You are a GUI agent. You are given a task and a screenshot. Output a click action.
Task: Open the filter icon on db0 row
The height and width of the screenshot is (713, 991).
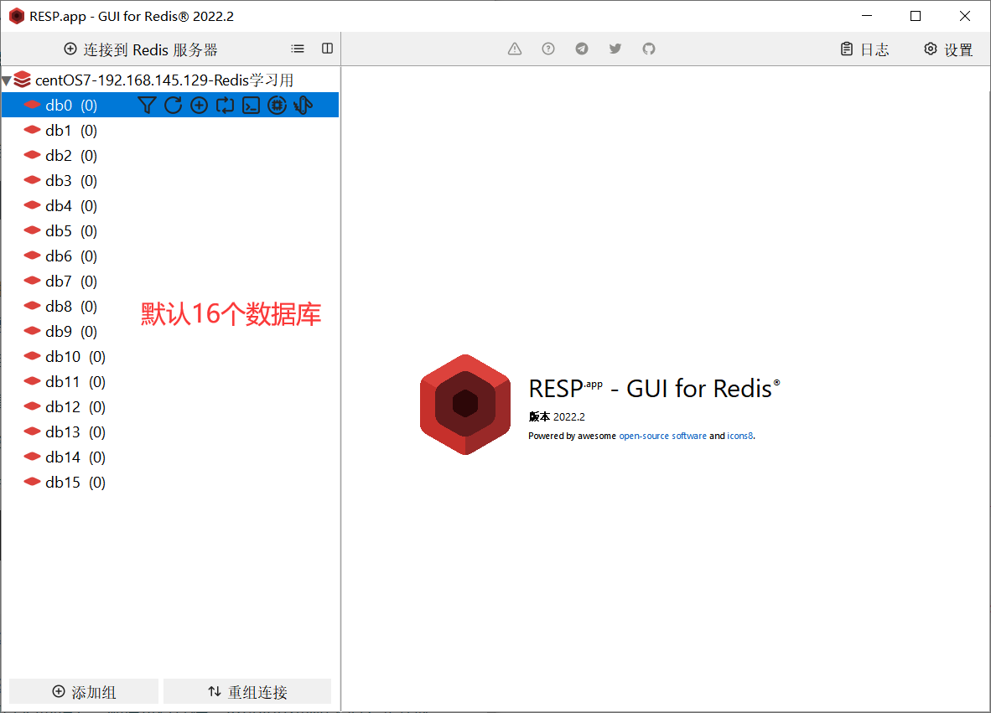pos(147,106)
